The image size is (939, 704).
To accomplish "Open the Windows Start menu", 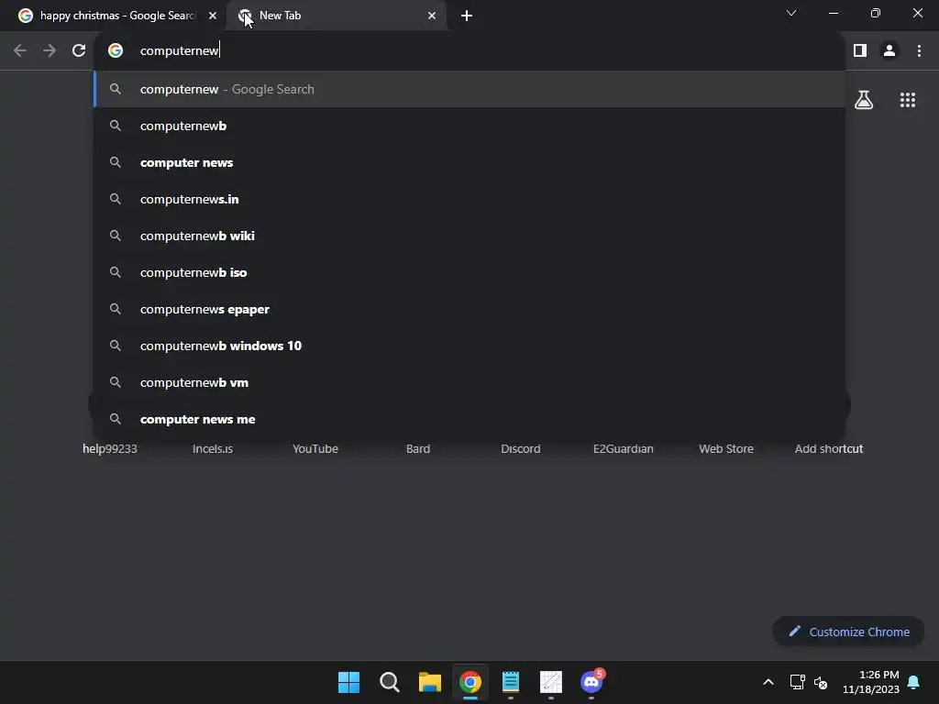I will pos(348,682).
